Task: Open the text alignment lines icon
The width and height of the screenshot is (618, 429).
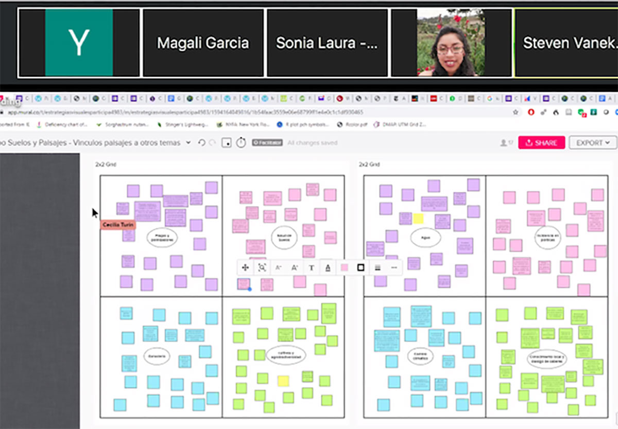Action: tap(377, 267)
